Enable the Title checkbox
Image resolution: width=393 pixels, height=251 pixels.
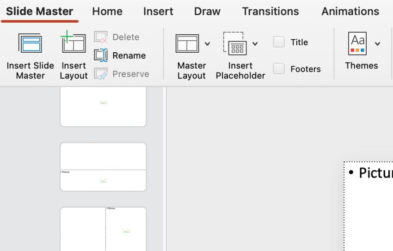(x=279, y=42)
